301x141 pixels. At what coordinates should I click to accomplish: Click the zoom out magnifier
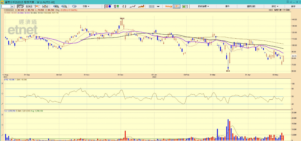click(x=64, y=6)
